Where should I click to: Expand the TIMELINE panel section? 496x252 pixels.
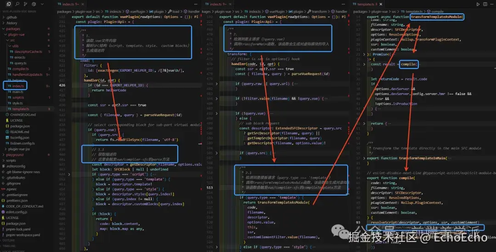pos(9,246)
